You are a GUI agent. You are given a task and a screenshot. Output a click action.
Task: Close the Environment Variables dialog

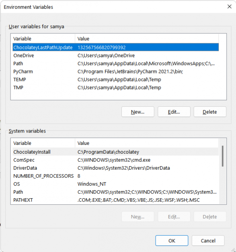click(230, 6)
